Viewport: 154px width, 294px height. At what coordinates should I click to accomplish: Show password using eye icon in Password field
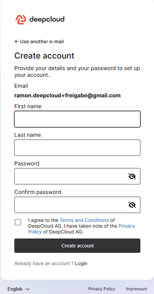point(132,176)
